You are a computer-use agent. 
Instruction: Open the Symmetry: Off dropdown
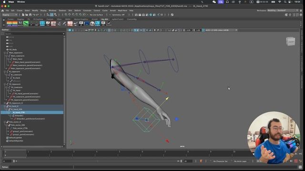click(118, 15)
